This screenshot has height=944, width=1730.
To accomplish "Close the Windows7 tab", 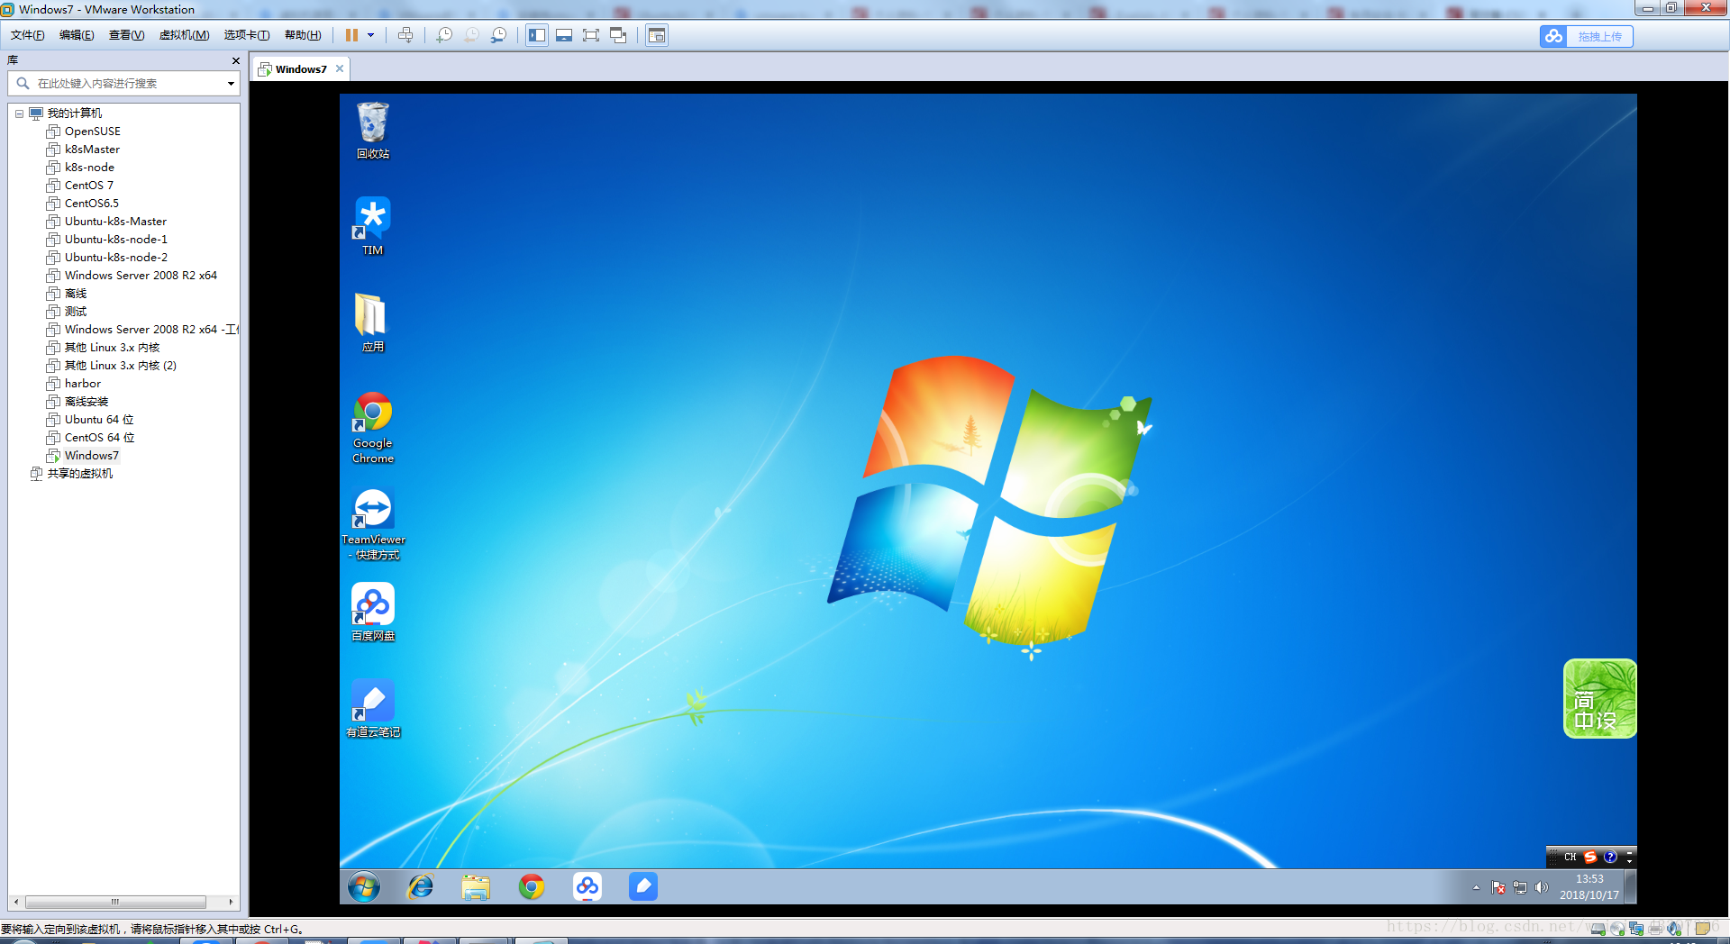I will (x=340, y=68).
